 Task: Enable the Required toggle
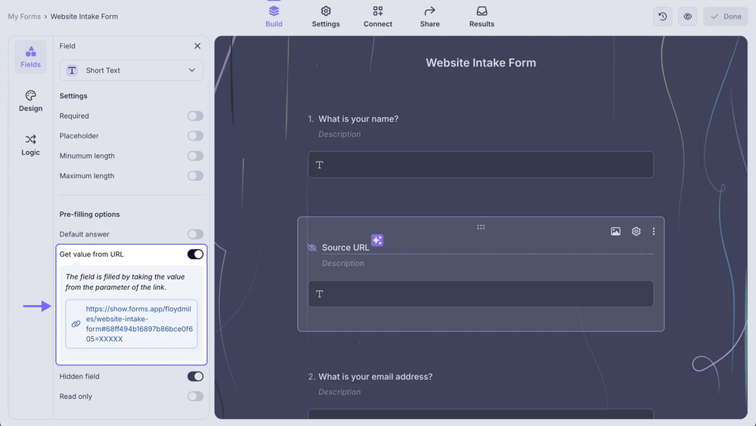195,116
